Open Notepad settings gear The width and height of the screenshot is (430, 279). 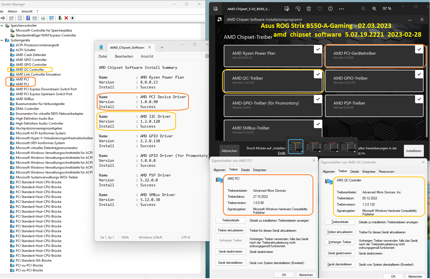coord(207,56)
